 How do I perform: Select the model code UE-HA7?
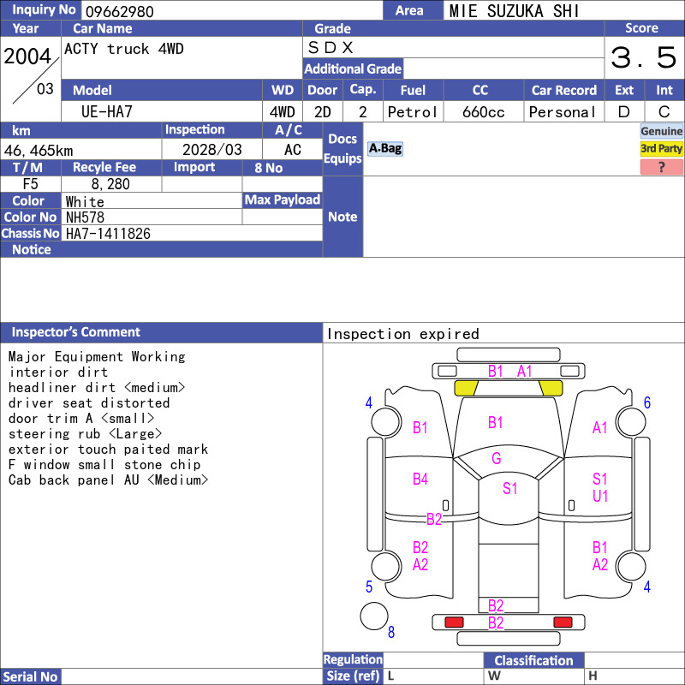point(106,112)
